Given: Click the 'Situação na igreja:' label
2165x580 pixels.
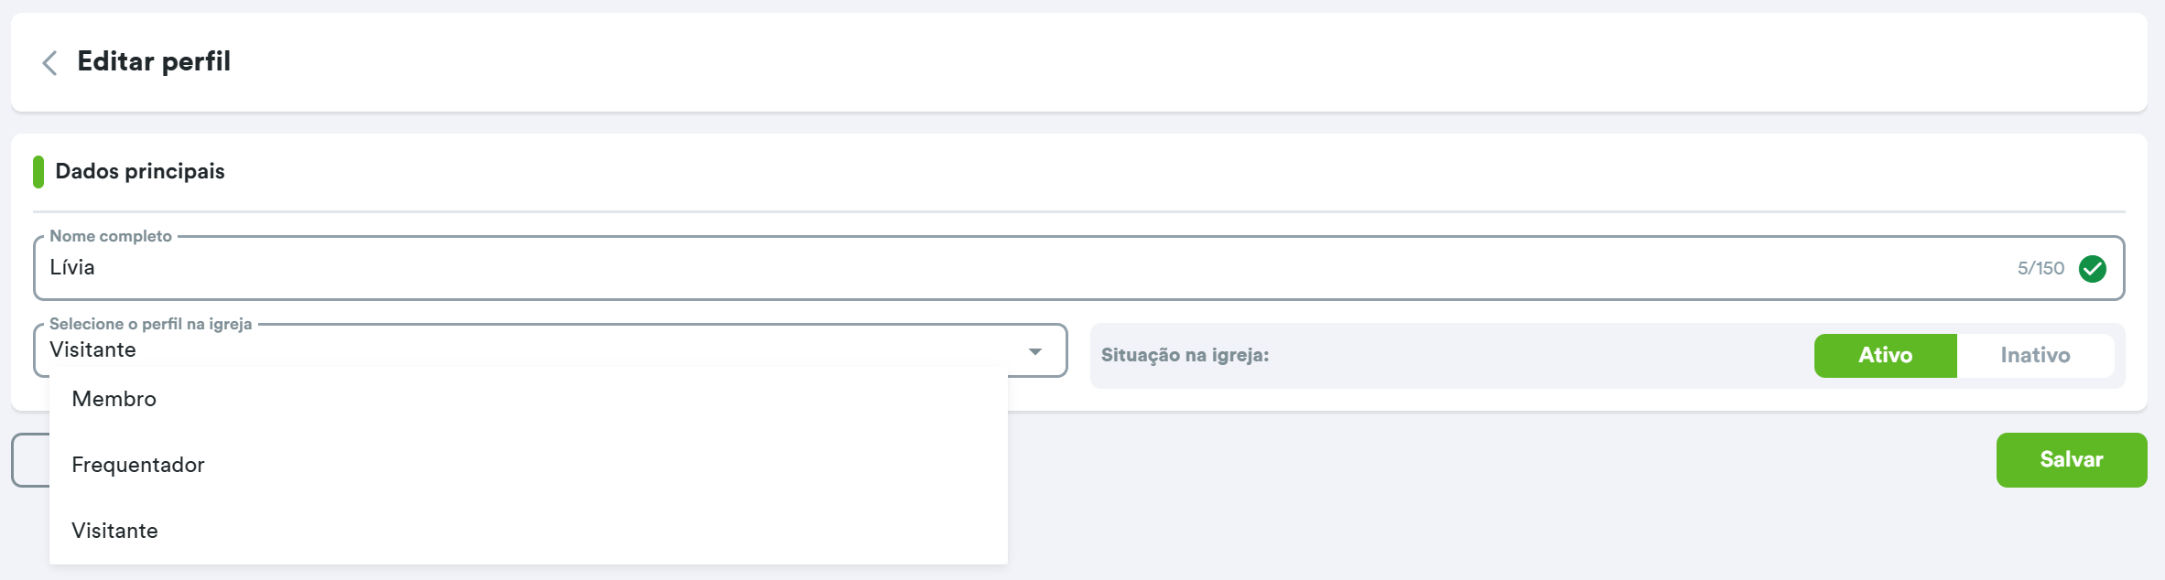Looking at the screenshot, I should (1185, 355).
